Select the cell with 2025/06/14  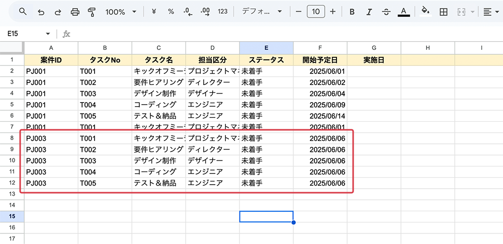pyautogui.click(x=320, y=116)
